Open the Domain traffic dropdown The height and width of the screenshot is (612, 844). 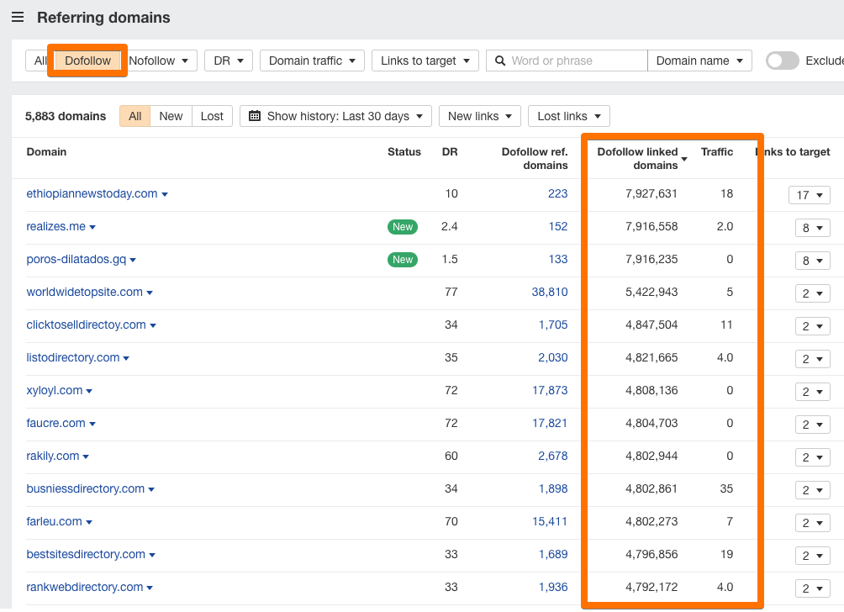(x=312, y=61)
